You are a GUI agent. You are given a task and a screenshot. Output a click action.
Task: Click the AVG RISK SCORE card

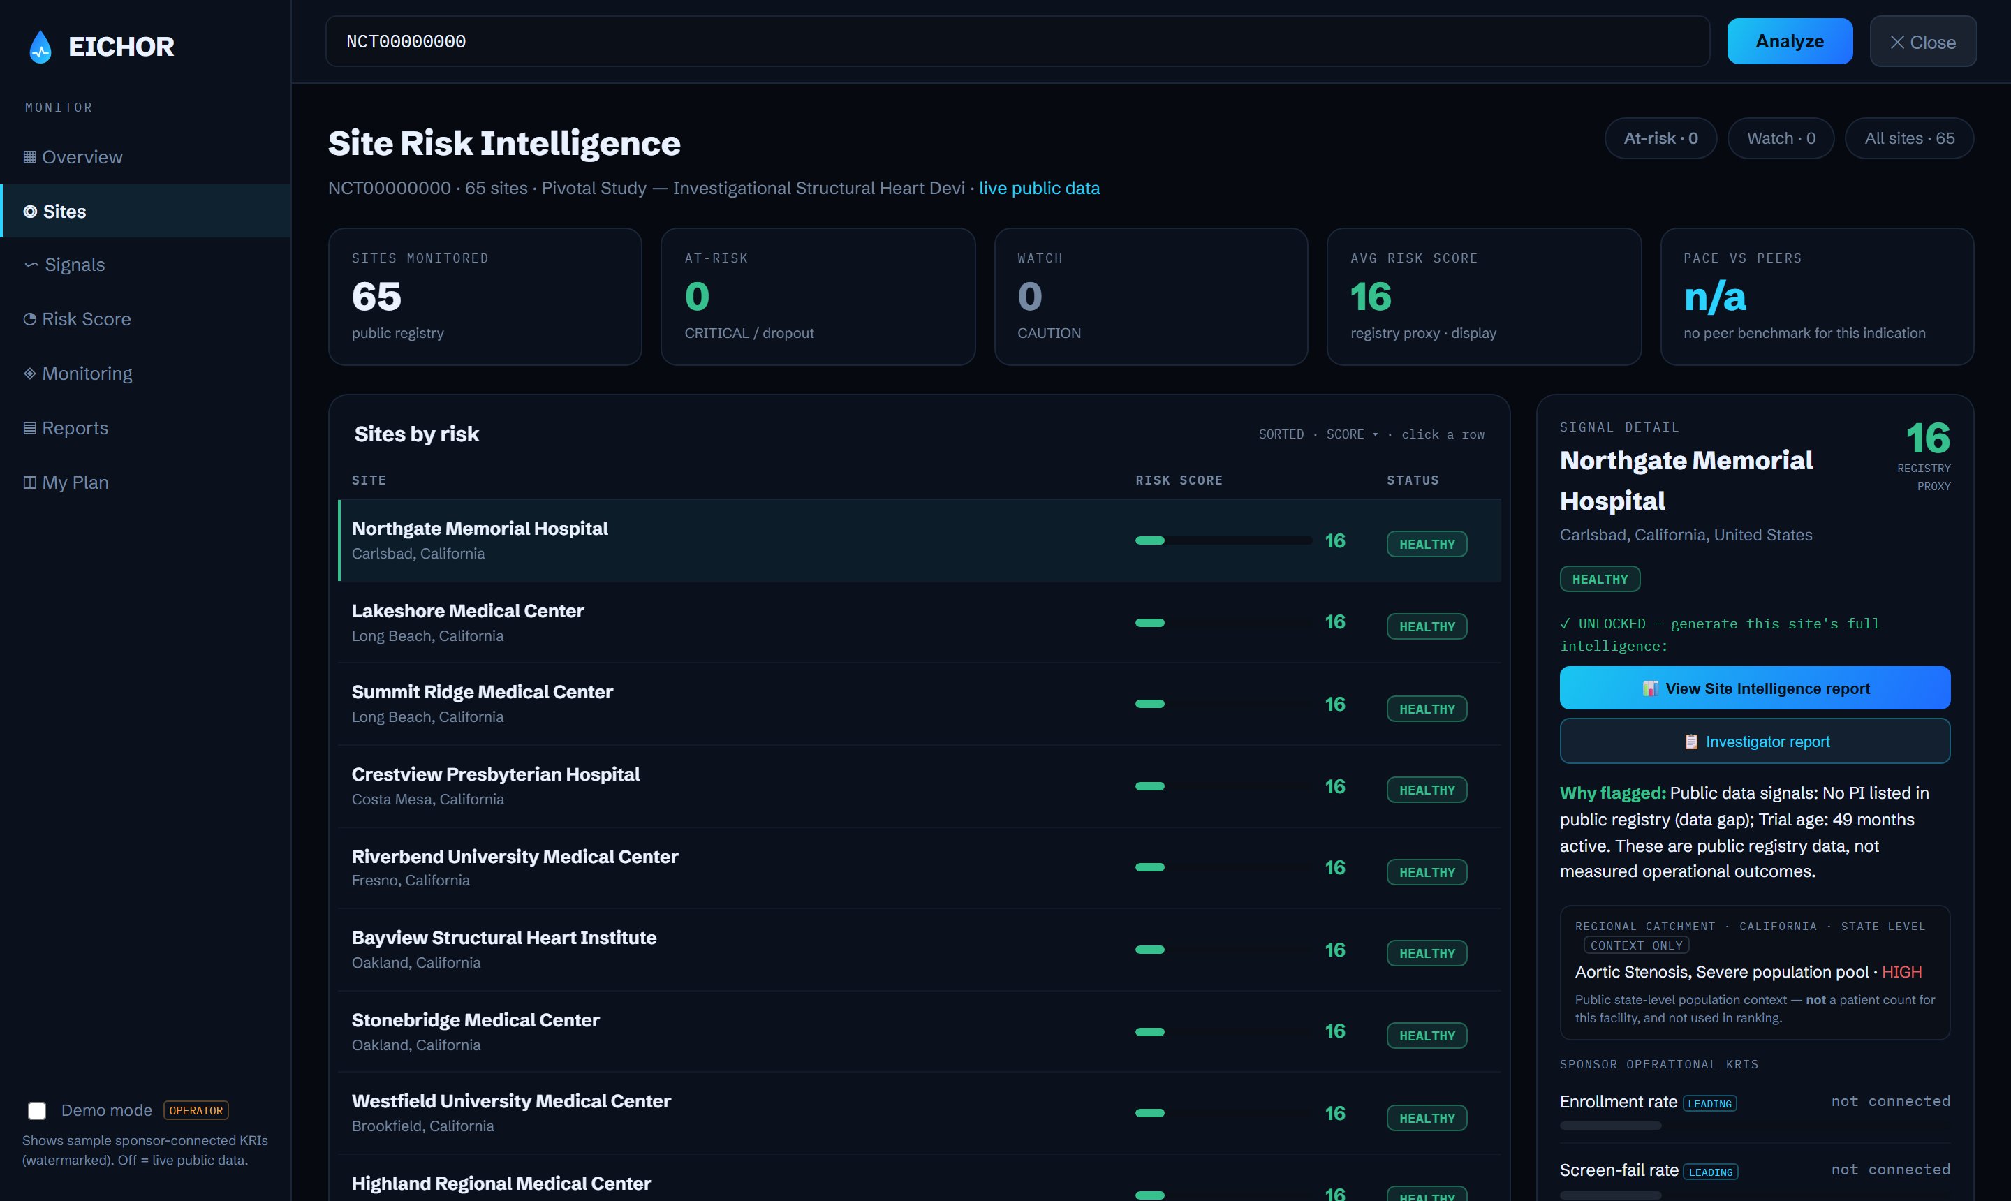tap(1485, 296)
